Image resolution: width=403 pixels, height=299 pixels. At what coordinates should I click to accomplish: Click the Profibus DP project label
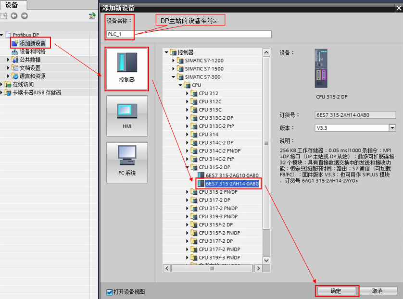26,35
